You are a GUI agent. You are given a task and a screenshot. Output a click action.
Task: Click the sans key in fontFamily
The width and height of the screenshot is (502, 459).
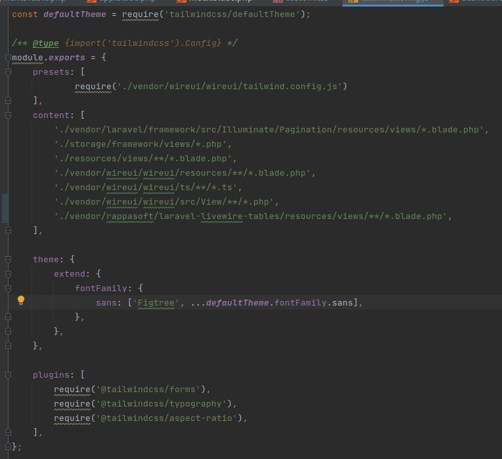point(106,302)
